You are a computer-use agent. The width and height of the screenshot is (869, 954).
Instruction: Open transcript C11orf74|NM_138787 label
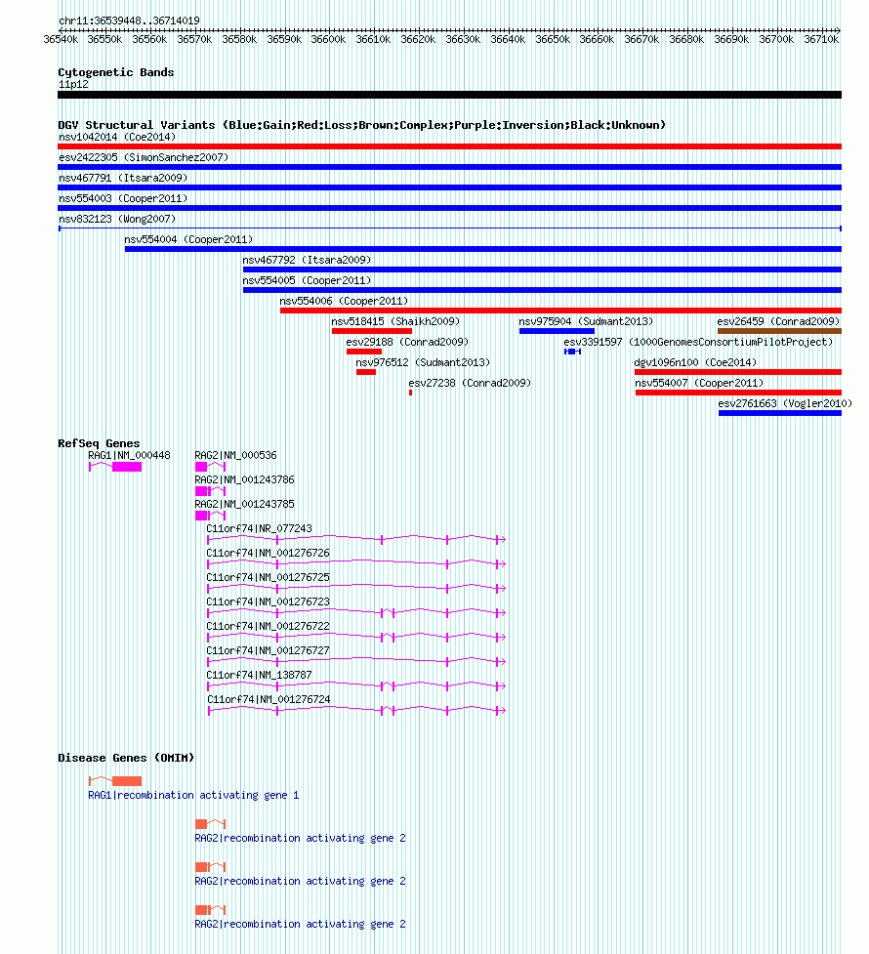click(x=260, y=676)
